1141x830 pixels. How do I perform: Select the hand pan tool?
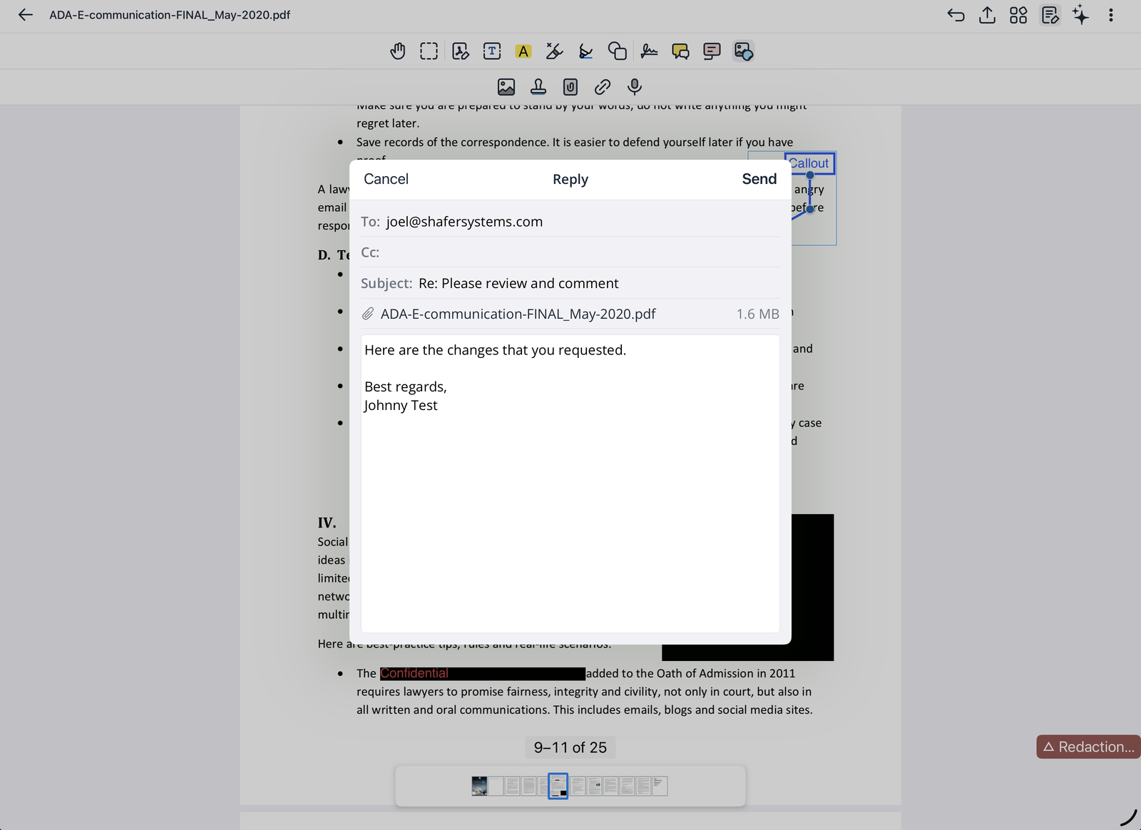[398, 51]
